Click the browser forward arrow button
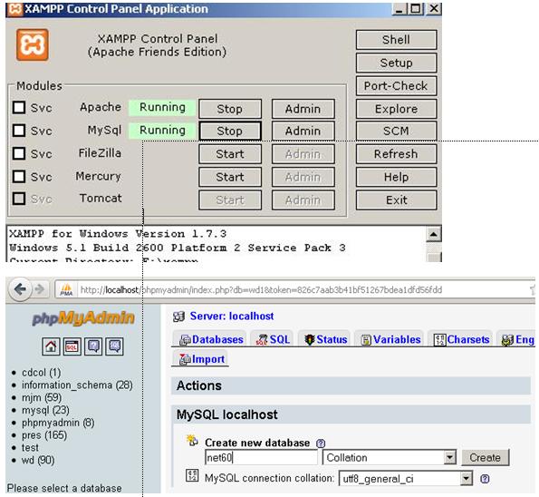539x497 pixels. pos(40,289)
